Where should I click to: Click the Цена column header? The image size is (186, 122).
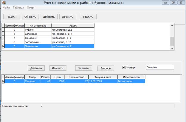click(x=58, y=77)
